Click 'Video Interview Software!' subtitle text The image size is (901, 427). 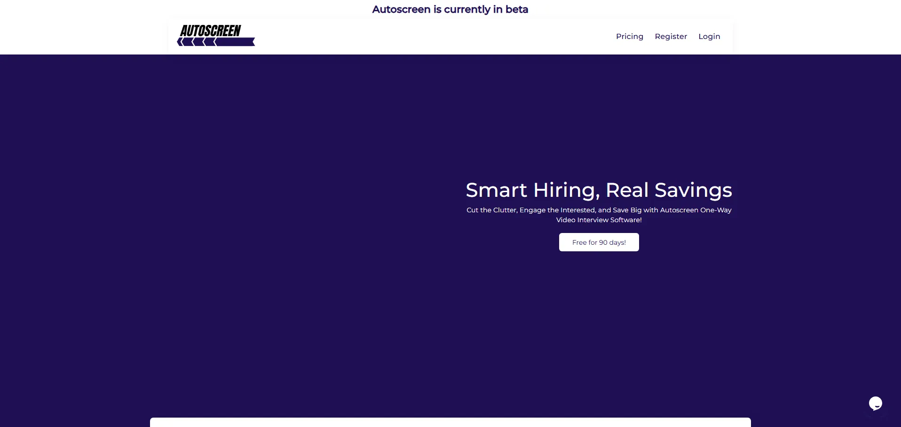click(599, 220)
